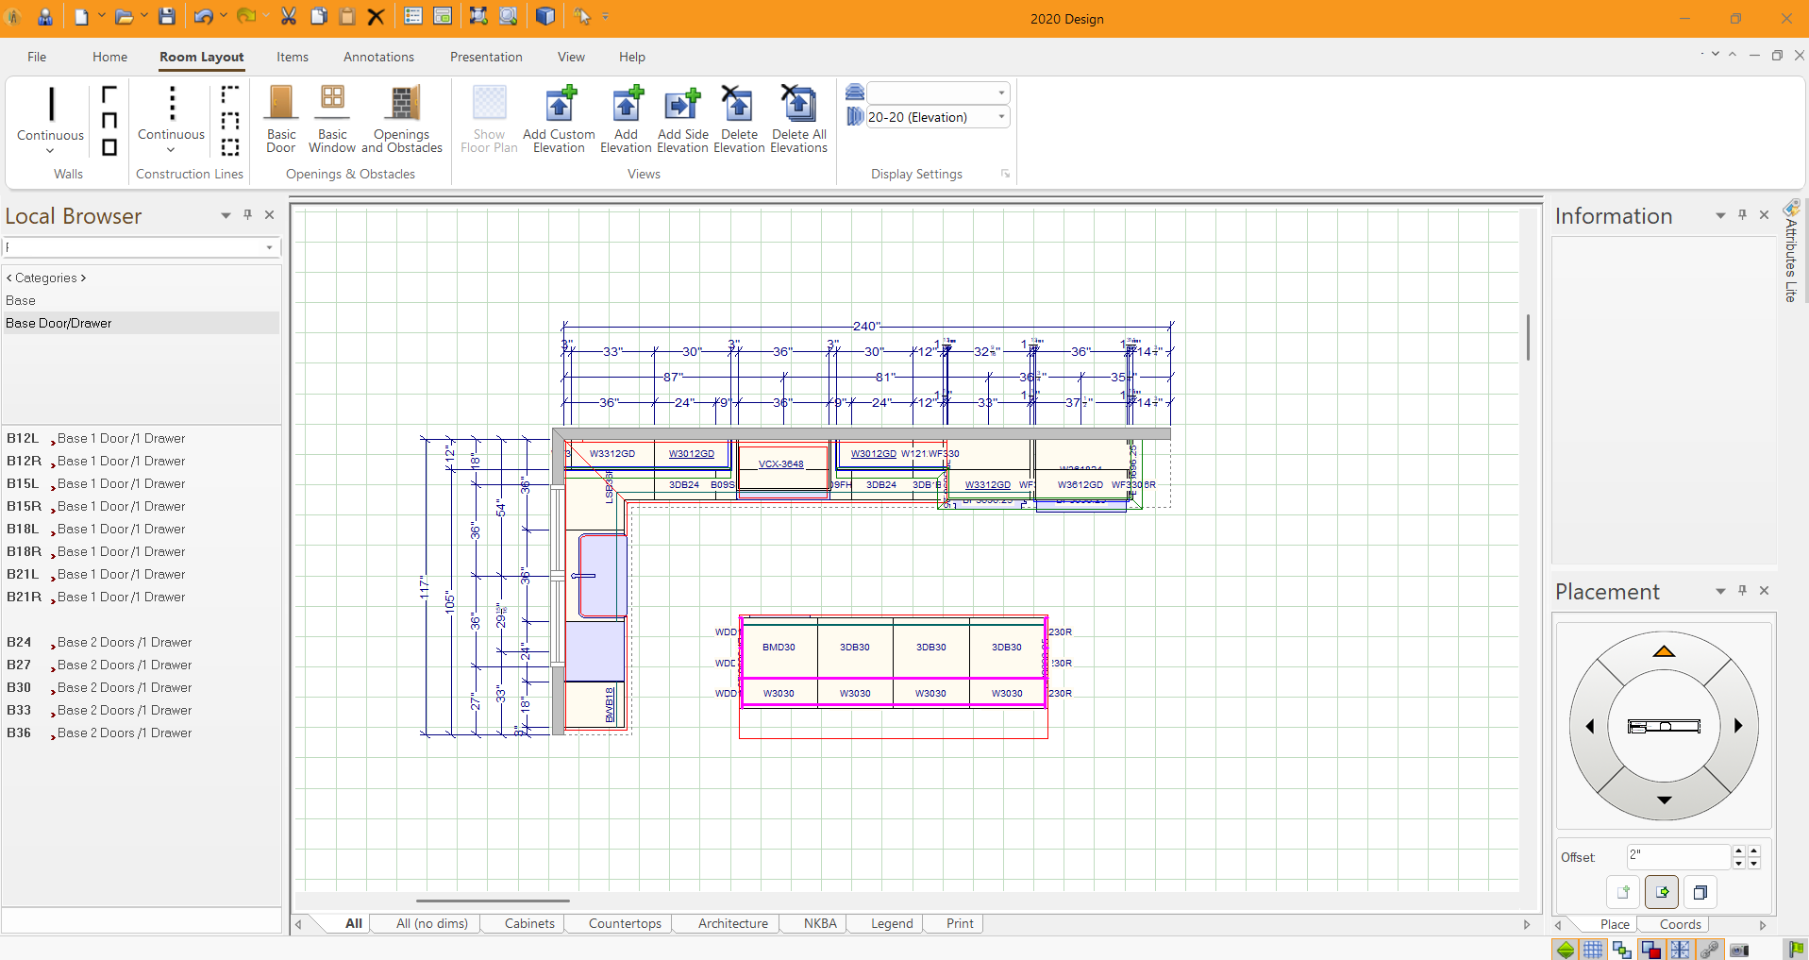Click the locked selection pointer icon
Viewport: 1809px width, 960px height.
click(x=582, y=17)
